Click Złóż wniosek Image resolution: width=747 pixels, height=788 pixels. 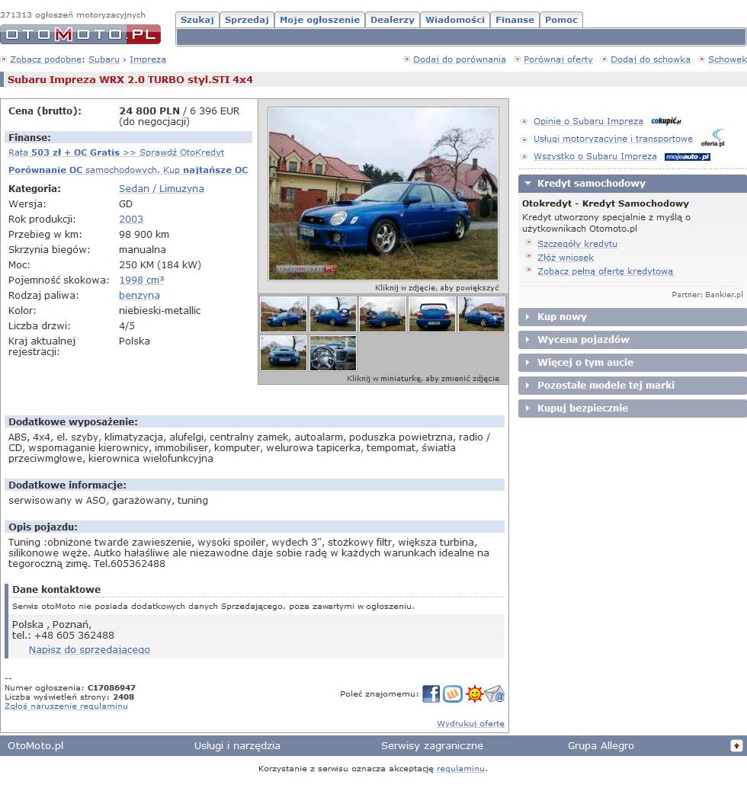point(566,258)
